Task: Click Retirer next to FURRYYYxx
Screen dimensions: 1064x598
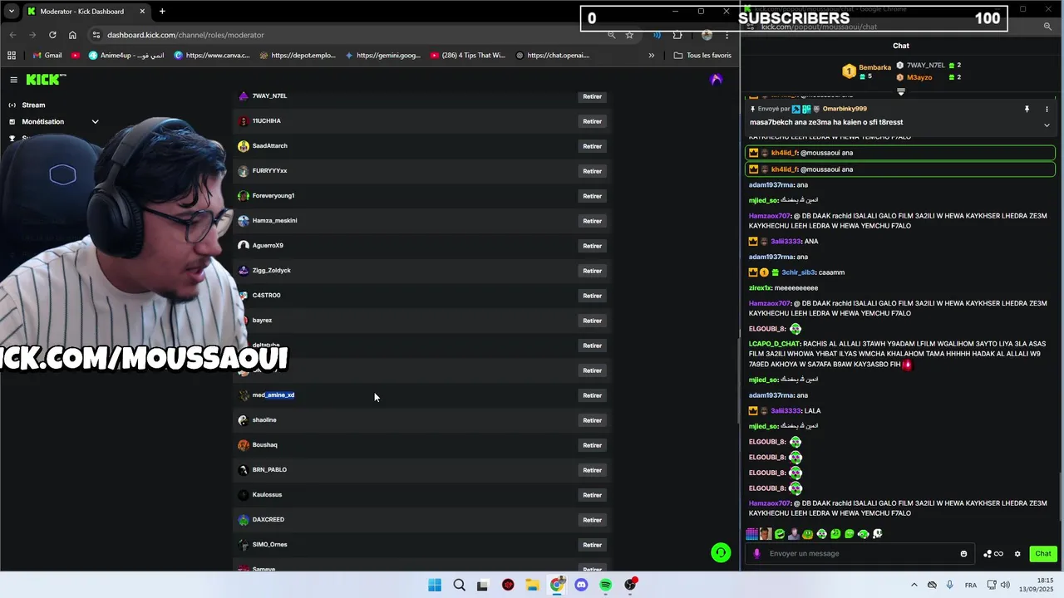Action: coord(592,171)
